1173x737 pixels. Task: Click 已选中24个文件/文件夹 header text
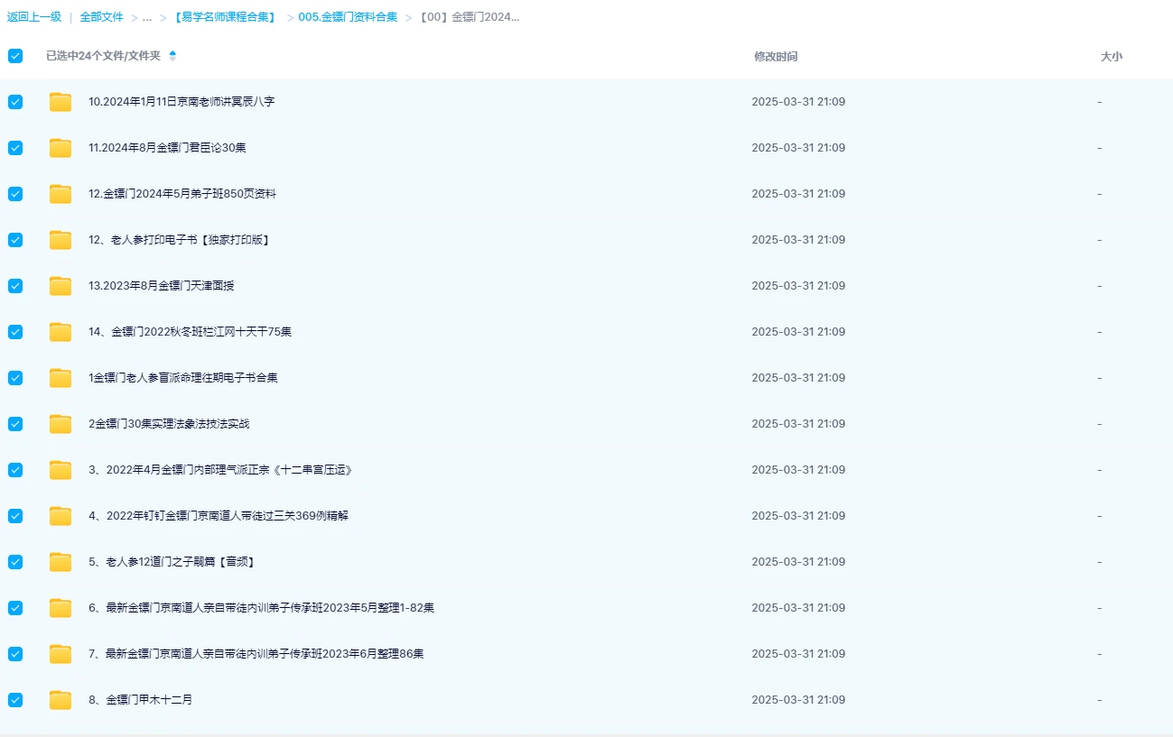(103, 56)
